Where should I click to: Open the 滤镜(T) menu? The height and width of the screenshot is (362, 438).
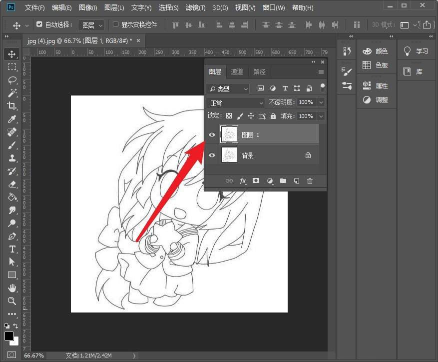coord(195,7)
